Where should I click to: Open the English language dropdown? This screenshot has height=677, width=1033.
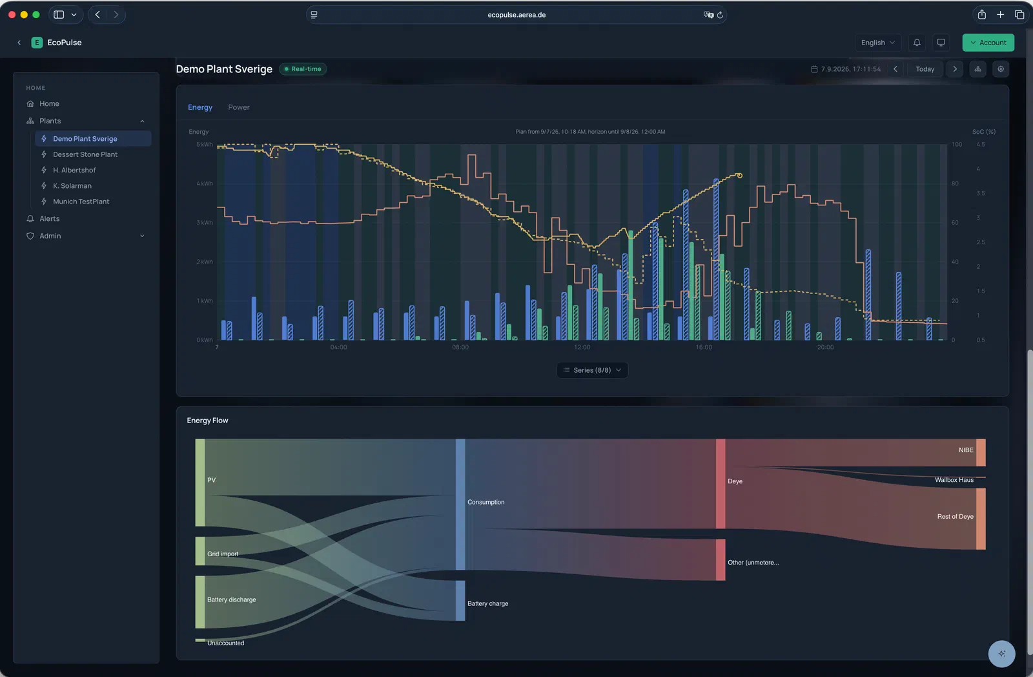pos(877,43)
